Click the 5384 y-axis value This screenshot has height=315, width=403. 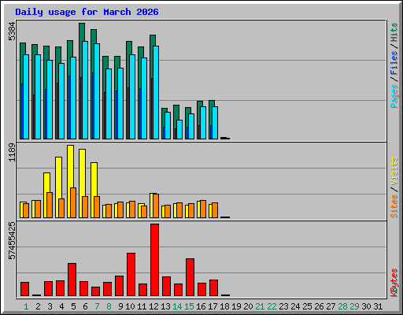coord(12,31)
